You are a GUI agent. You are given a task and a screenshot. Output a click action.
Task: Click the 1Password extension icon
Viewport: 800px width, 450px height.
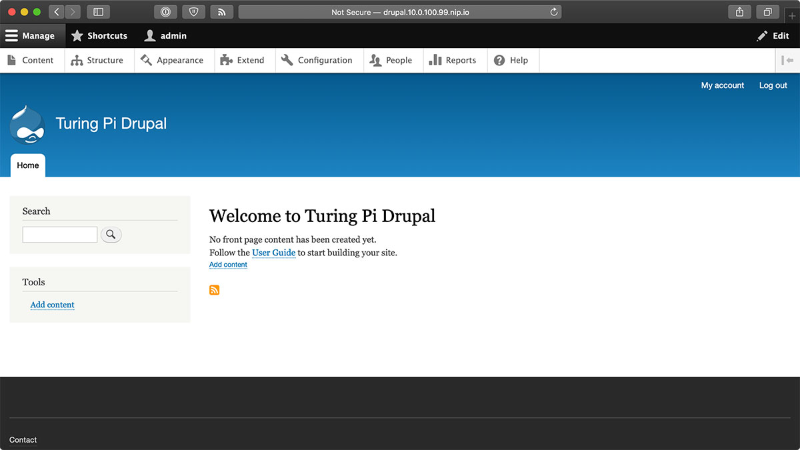point(166,12)
